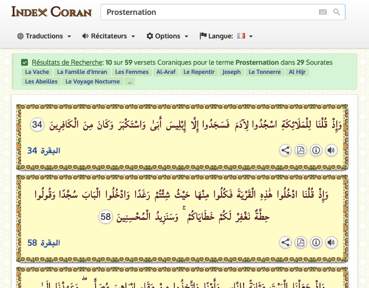
Task: Expand the Récitateurs dropdown
Action: 109,36
